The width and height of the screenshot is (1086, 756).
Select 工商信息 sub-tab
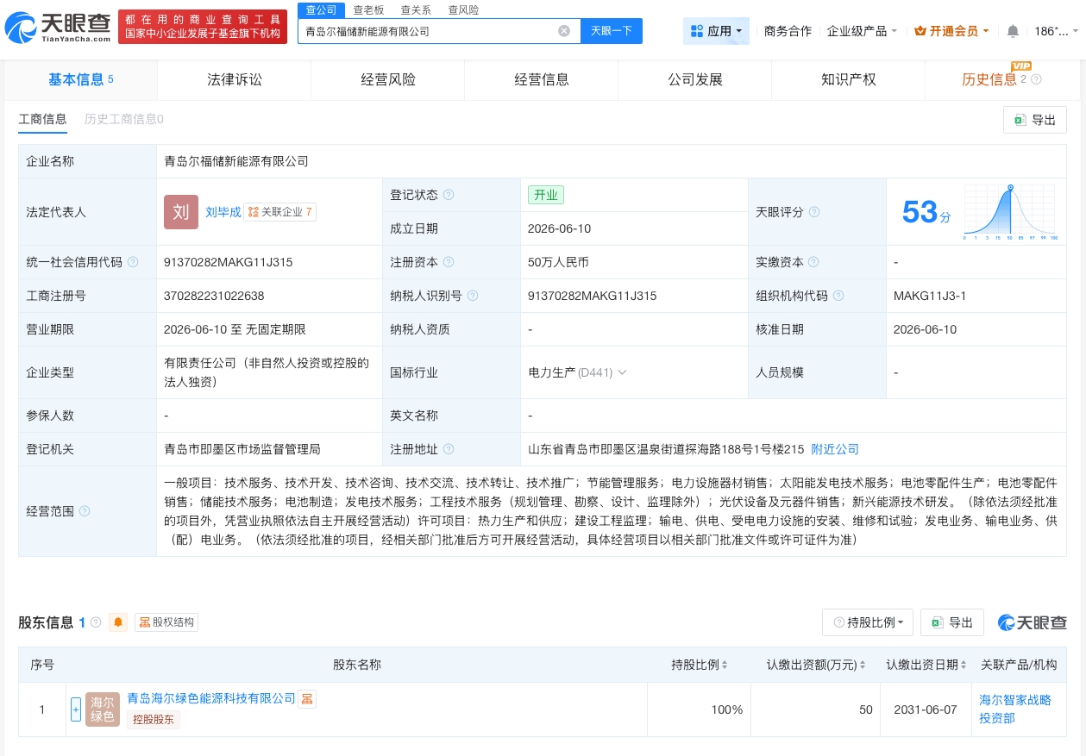pyautogui.click(x=42, y=119)
